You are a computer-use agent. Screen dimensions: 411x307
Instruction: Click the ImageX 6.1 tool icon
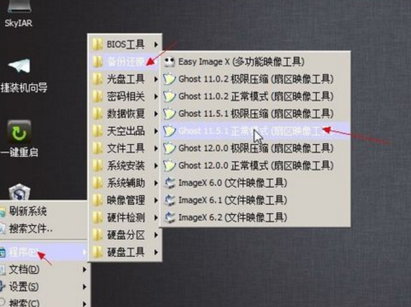(x=169, y=200)
